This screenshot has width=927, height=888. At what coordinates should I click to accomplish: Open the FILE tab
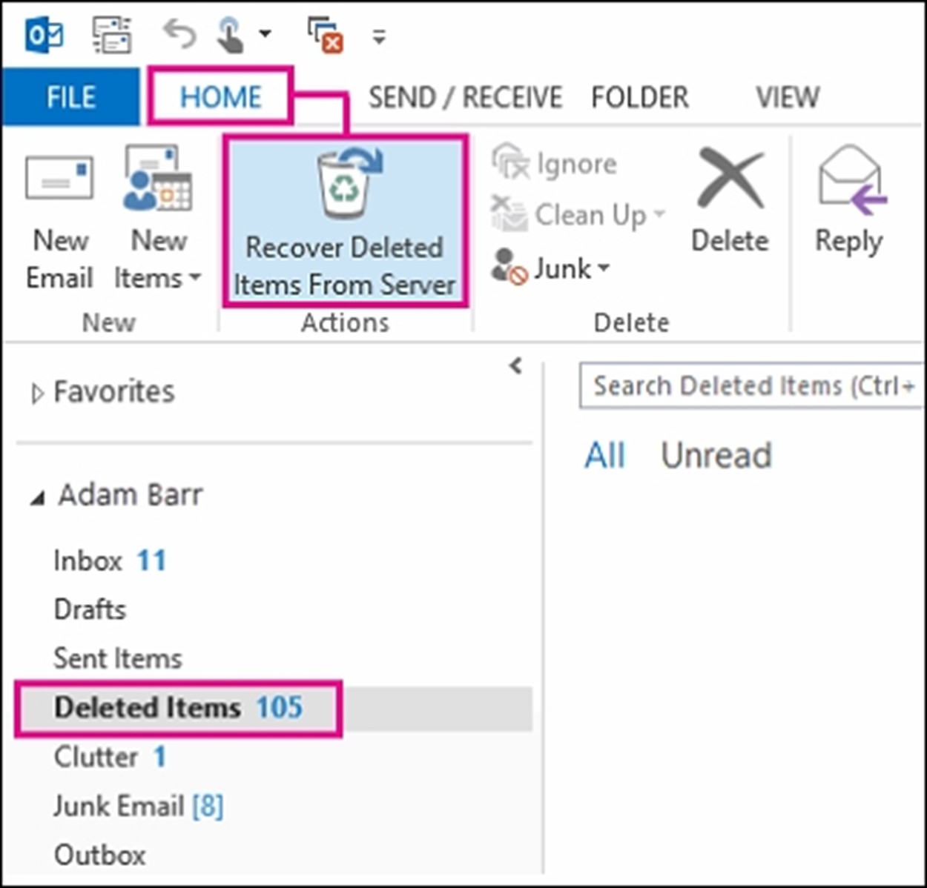click(x=70, y=97)
